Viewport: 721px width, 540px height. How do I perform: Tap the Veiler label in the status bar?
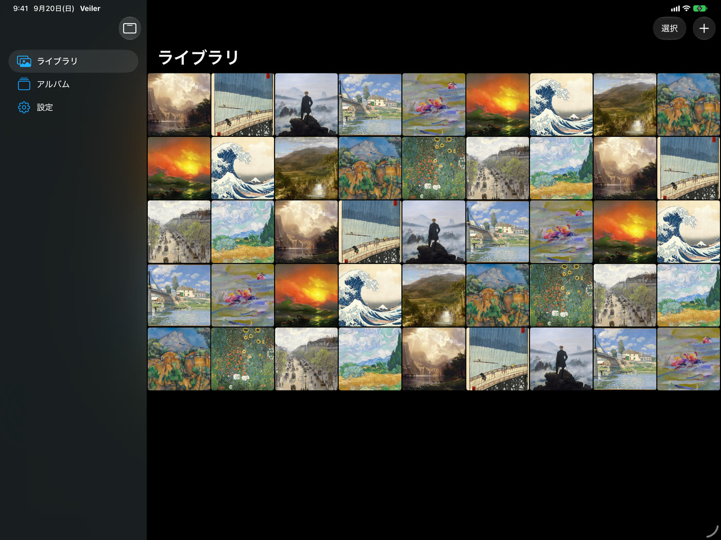tap(90, 8)
